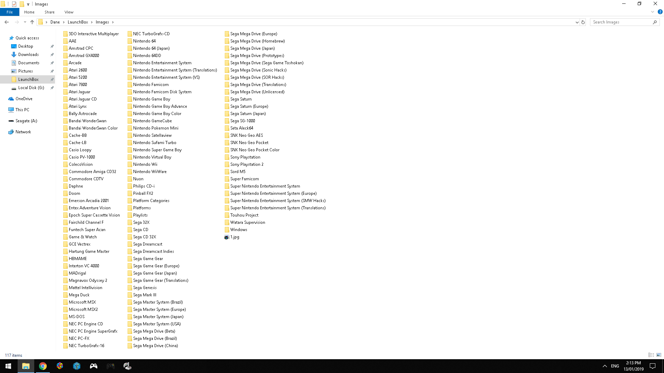Click the Back navigation arrow
This screenshot has height=373, width=664.
pyautogui.click(x=7, y=22)
